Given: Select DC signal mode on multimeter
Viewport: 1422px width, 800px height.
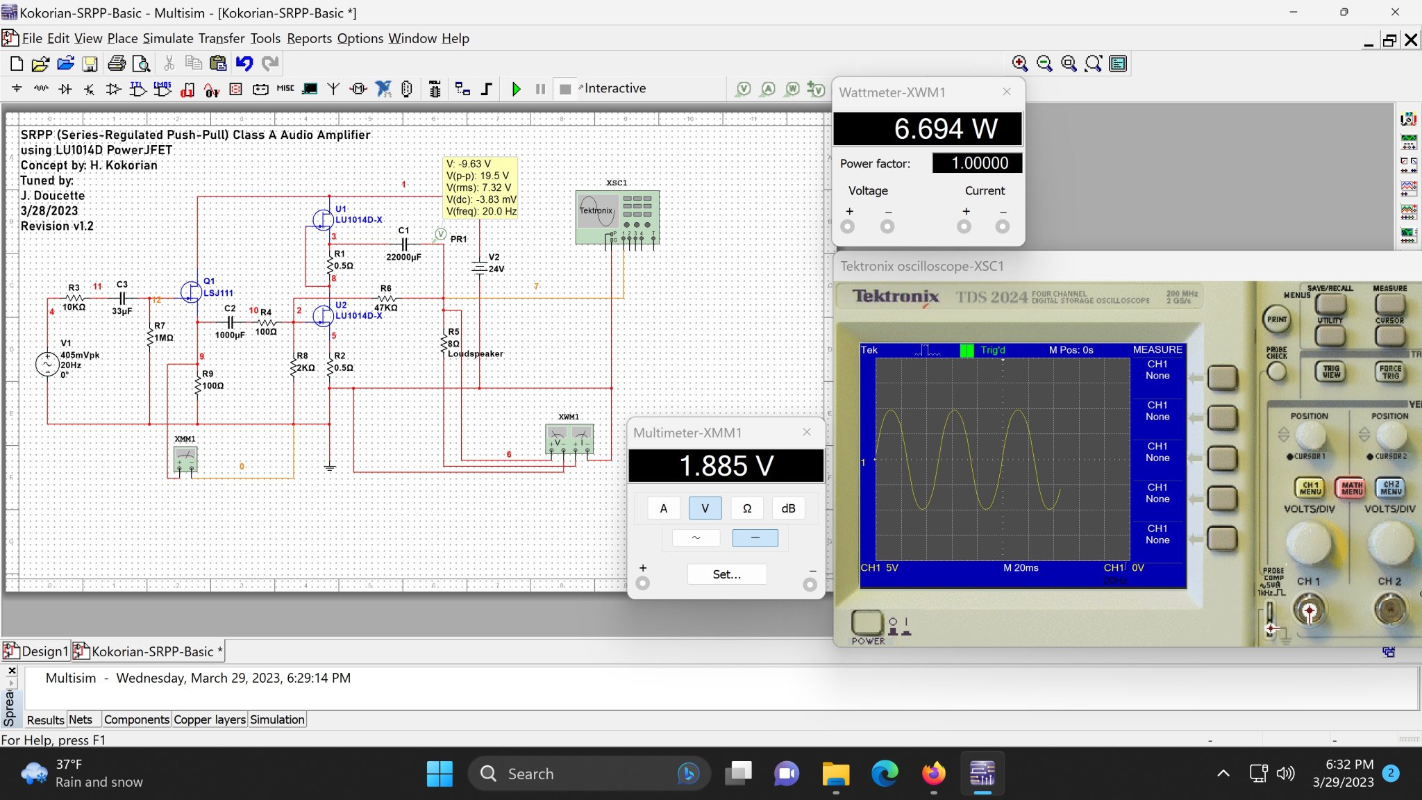Looking at the screenshot, I should click(755, 537).
